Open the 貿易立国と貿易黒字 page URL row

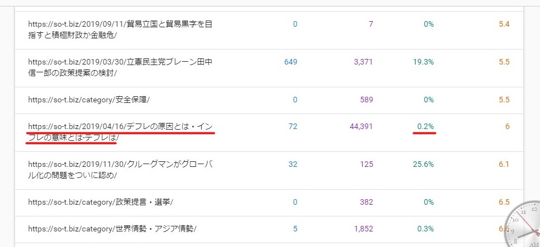[x=269, y=30]
